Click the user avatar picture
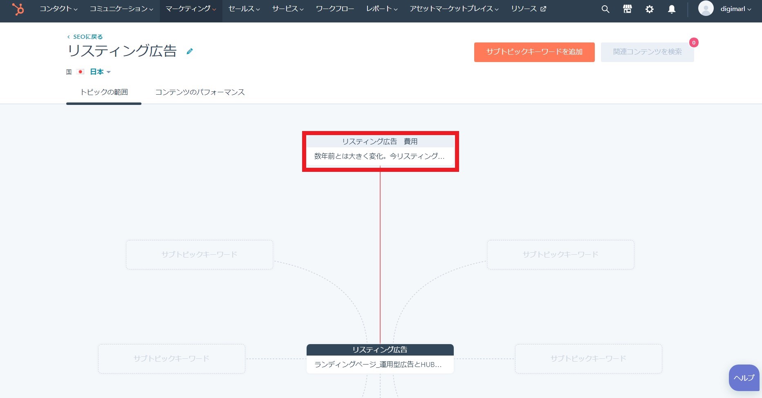The height and width of the screenshot is (398, 762). click(706, 9)
